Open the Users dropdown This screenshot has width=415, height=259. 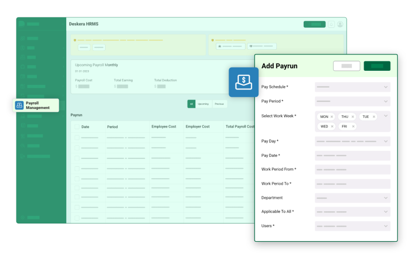352,226
